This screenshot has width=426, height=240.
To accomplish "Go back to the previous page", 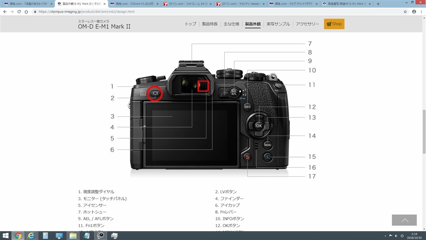I will (x=5, y=12).
